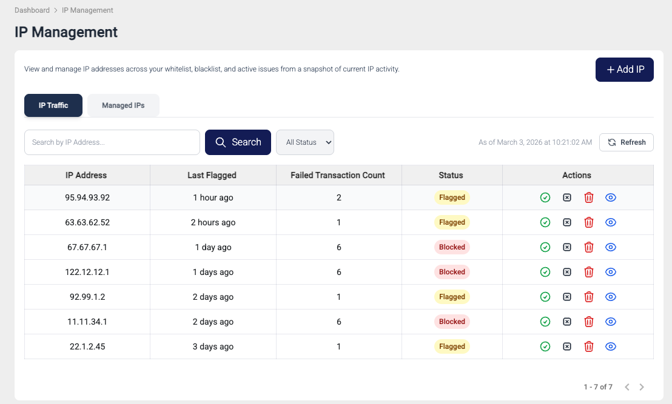View details of 95.94.93.92 via eye icon
Viewport: 672px width, 404px height.
pyautogui.click(x=610, y=197)
